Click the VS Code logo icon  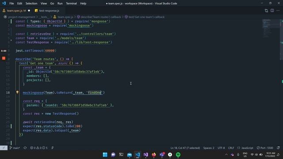pyautogui.click(x=4, y=4)
